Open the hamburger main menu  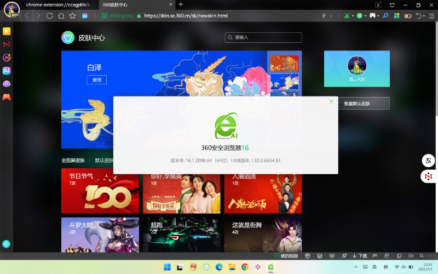point(431,16)
